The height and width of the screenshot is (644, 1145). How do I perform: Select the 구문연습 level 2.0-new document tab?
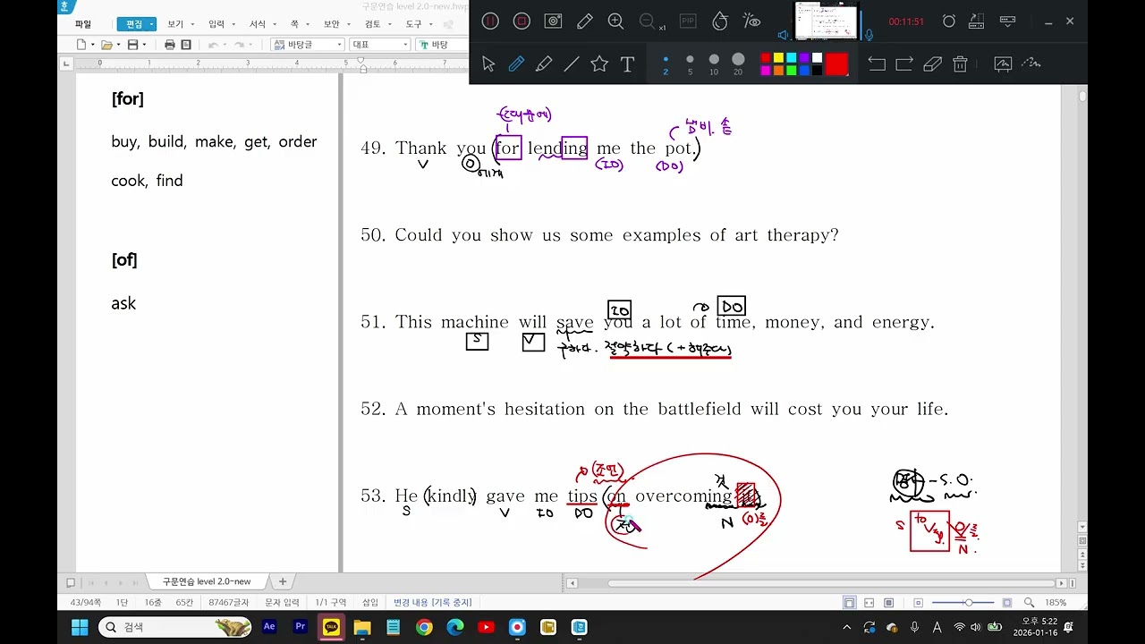point(207,581)
